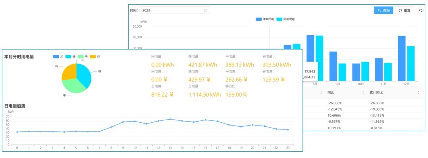The image size is (428, 158).
Task: Toggle the 尖 legend item in pie chart
Action: 58,56
